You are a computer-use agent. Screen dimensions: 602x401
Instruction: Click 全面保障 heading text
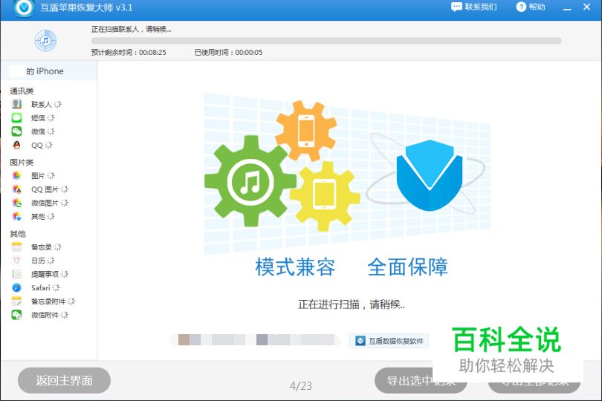point(408,267)
